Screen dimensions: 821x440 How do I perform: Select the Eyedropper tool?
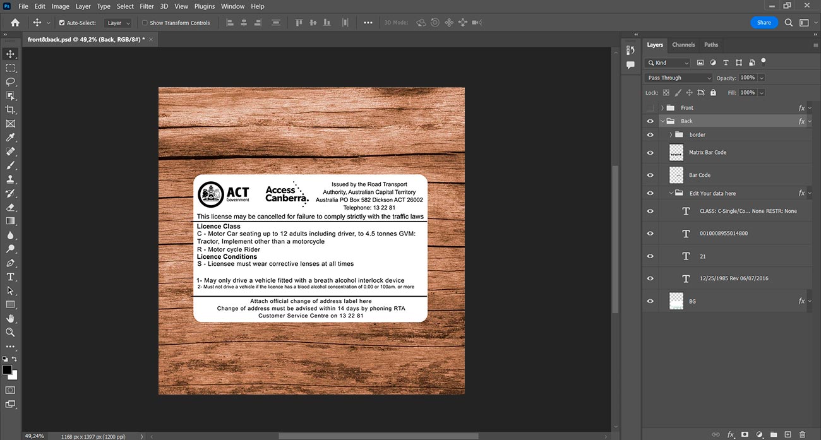tap(10, 137)
